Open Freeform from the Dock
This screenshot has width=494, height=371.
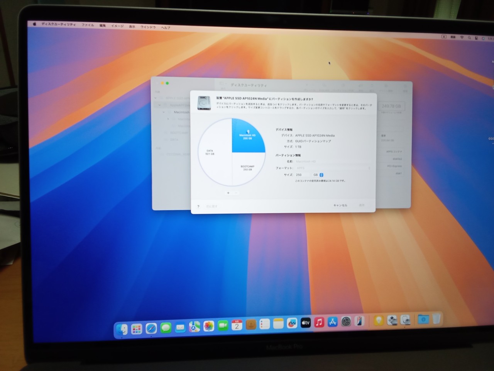tap(292, 323)
